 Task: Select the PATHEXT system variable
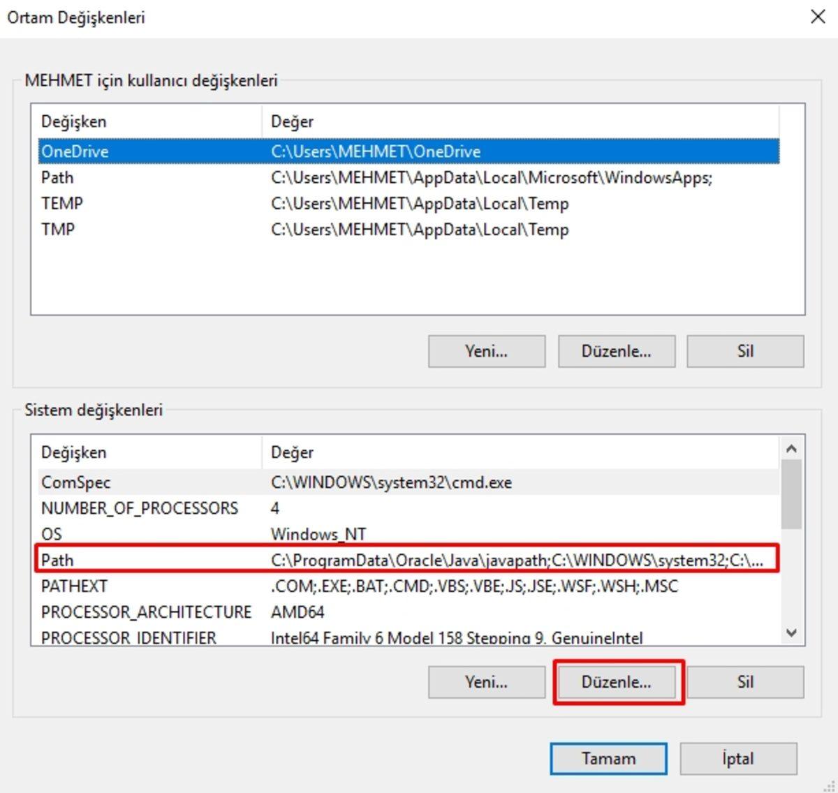pos(74,586)
